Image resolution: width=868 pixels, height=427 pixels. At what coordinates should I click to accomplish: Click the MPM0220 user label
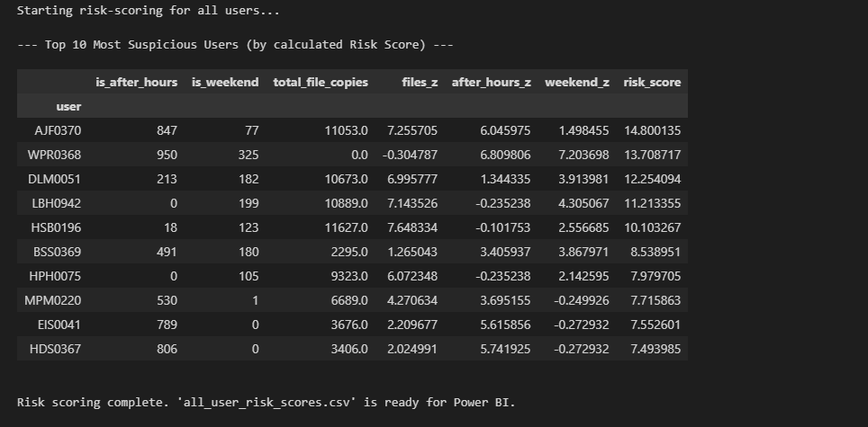[x=55, y=300]
